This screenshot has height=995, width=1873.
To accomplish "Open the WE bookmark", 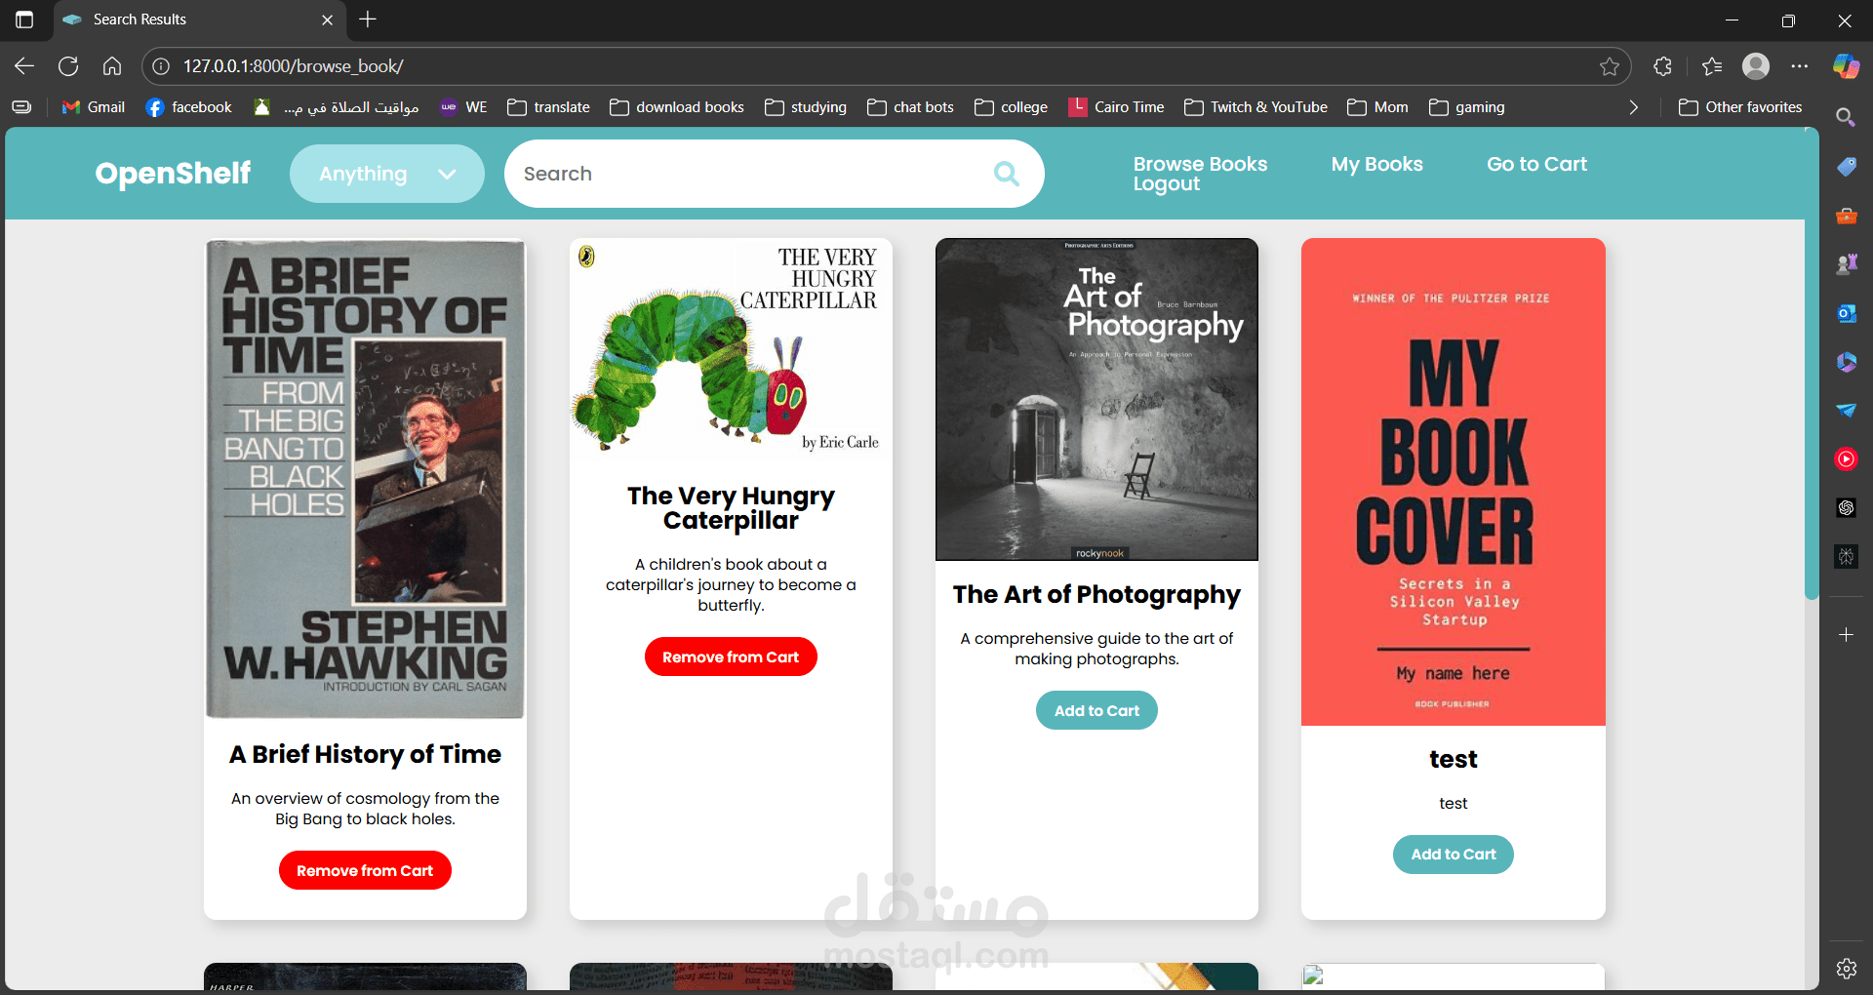I will 463,107.
